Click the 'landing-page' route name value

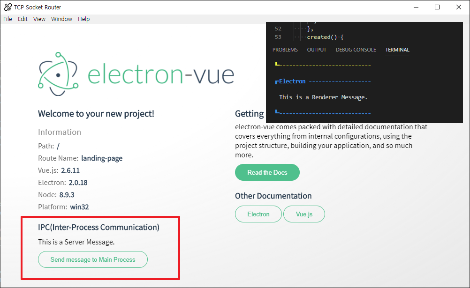[x=102, y=158]
